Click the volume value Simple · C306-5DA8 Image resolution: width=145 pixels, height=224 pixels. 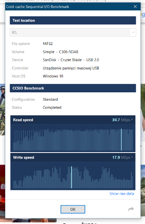pyautogui.click(x=60, y=52)
